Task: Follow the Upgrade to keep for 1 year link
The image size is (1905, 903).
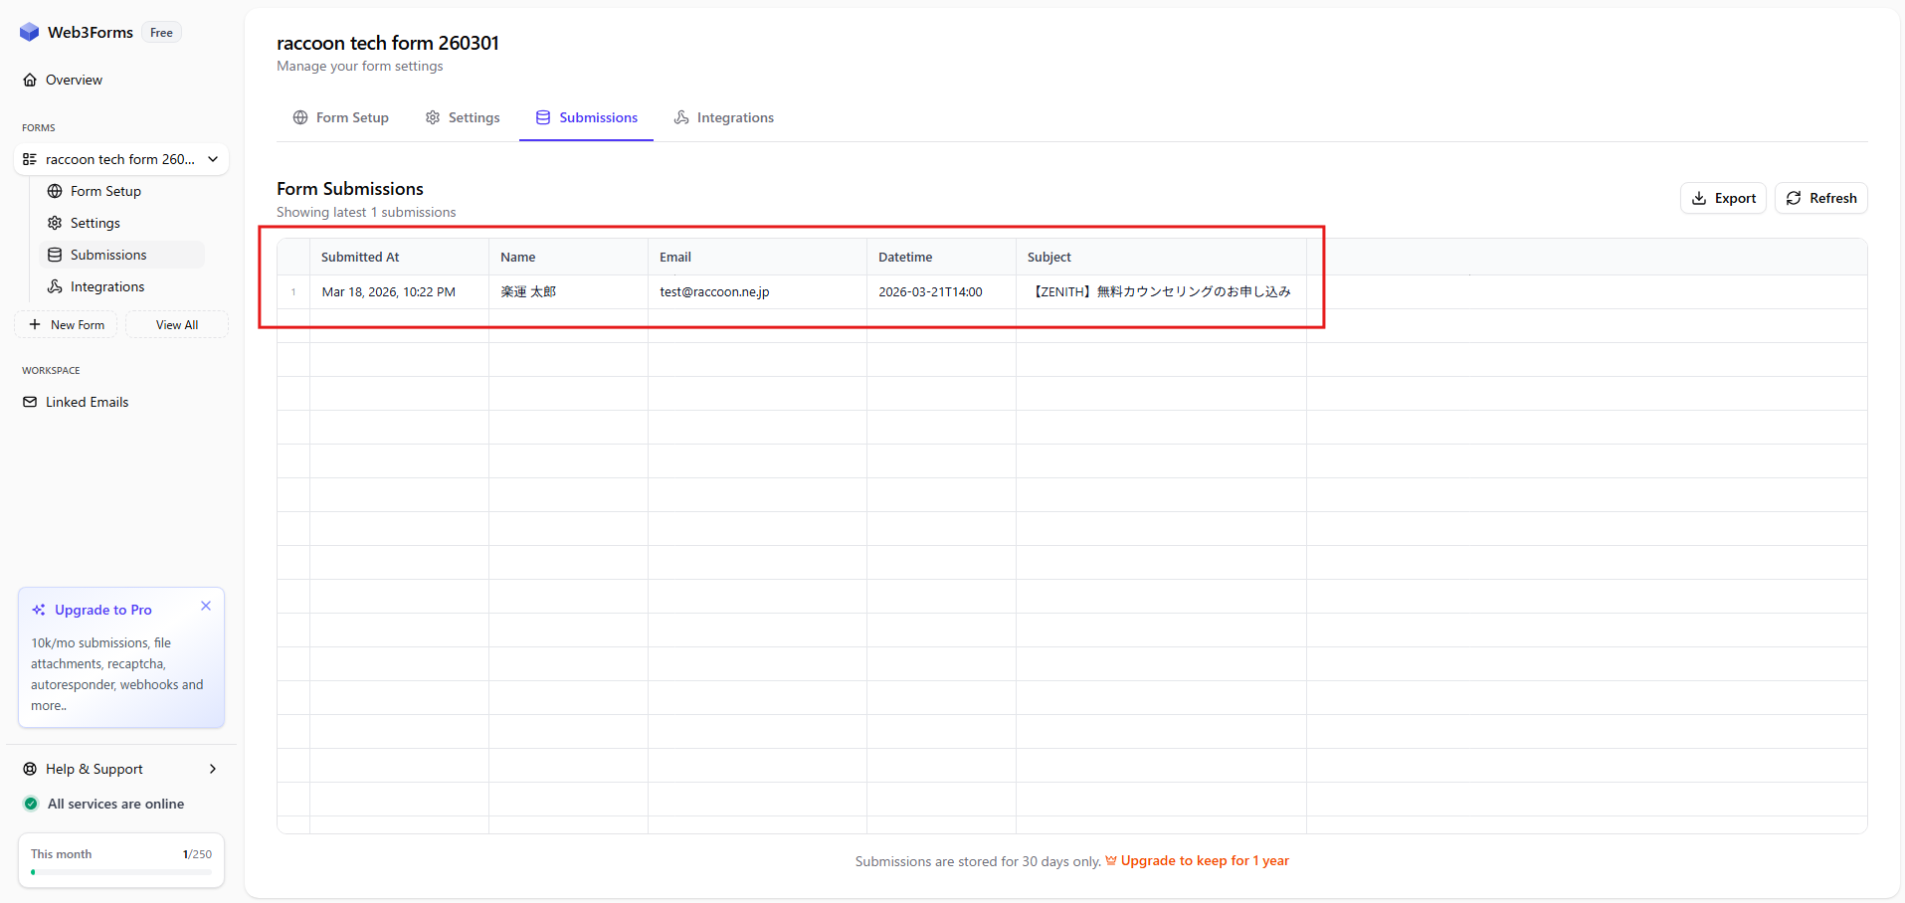Action: tap(1204, 861)
